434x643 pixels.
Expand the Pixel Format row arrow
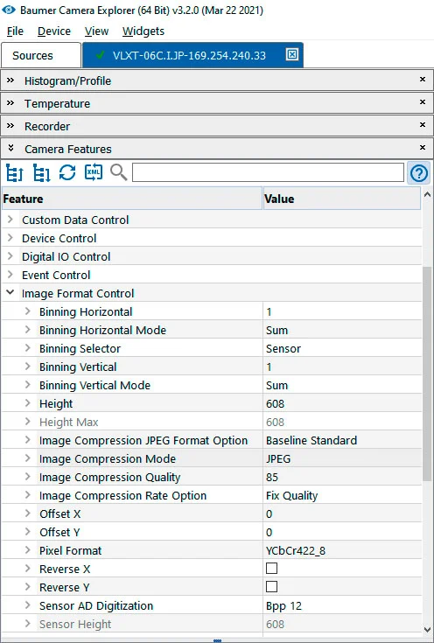click(27, 550)
